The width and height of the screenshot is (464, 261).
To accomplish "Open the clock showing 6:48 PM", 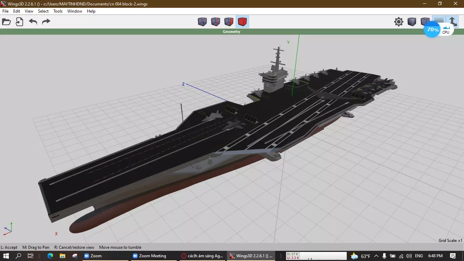I will 435,256.
